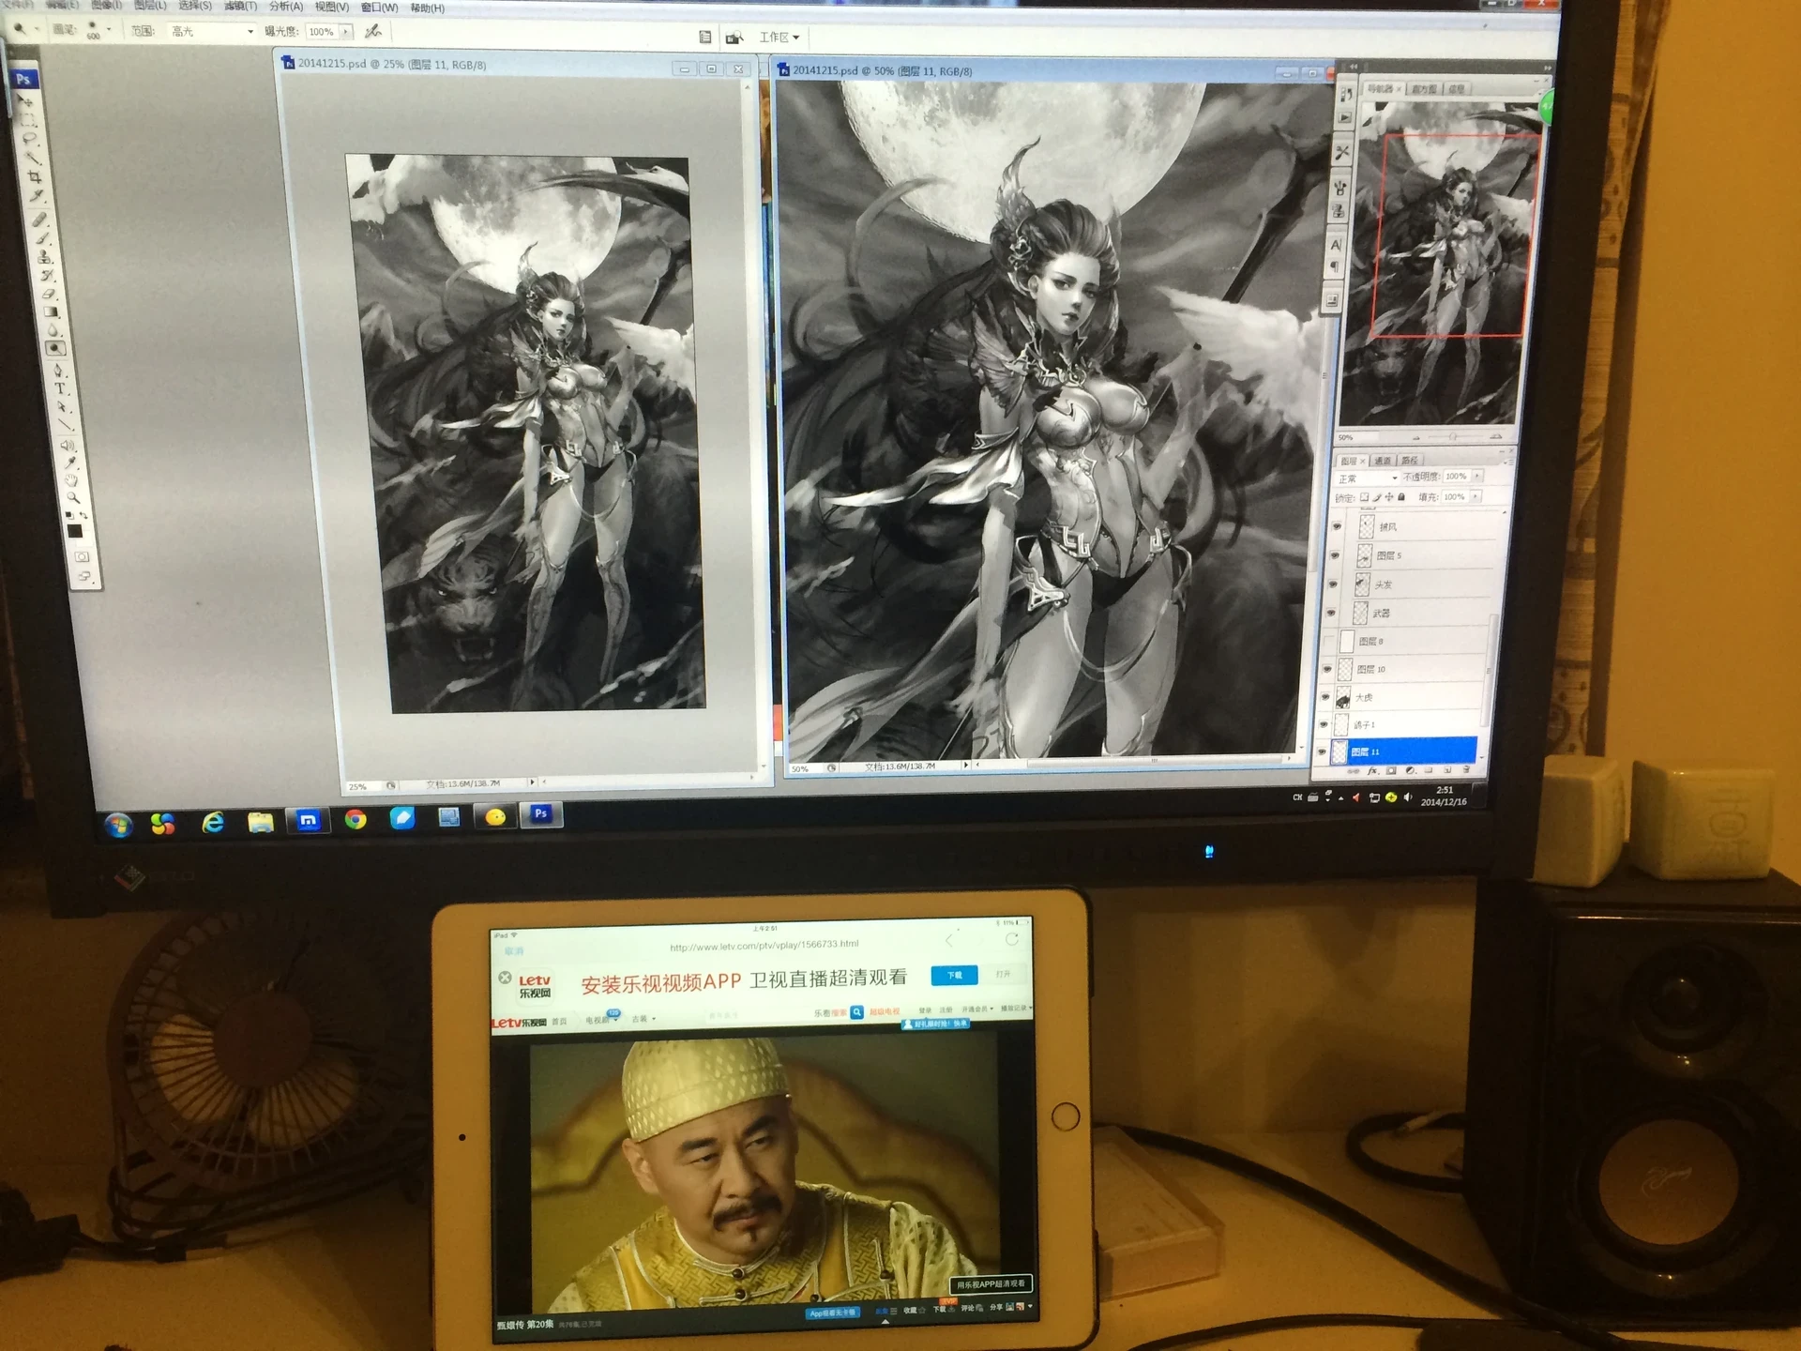This screenshot has height=1351, width=1801.
Task: Select the Hand tool
Action: 70,479
